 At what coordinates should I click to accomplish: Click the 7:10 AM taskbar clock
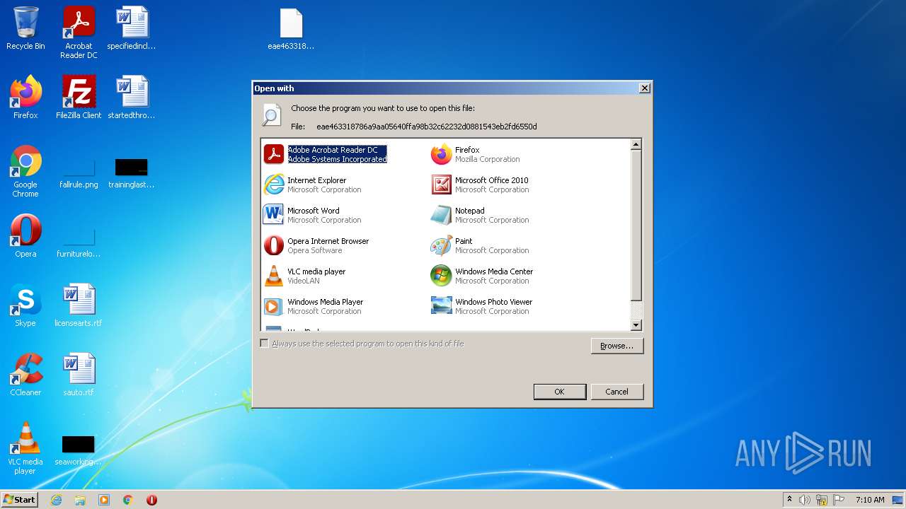[x=870, y=500]
